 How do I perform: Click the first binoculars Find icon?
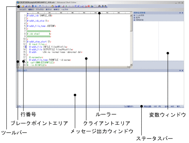(99, 6)
